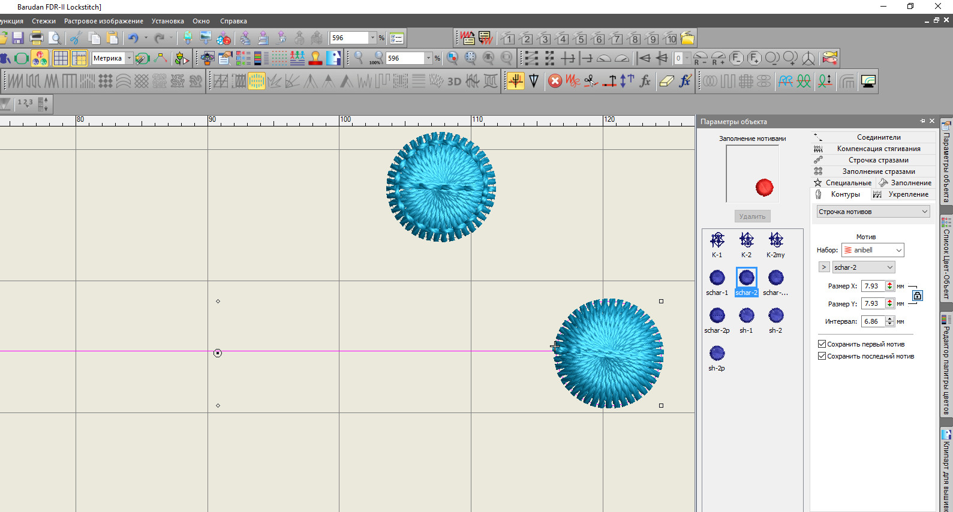
Task: Click the 'Интервал' value field
Action: click(872, 321)
